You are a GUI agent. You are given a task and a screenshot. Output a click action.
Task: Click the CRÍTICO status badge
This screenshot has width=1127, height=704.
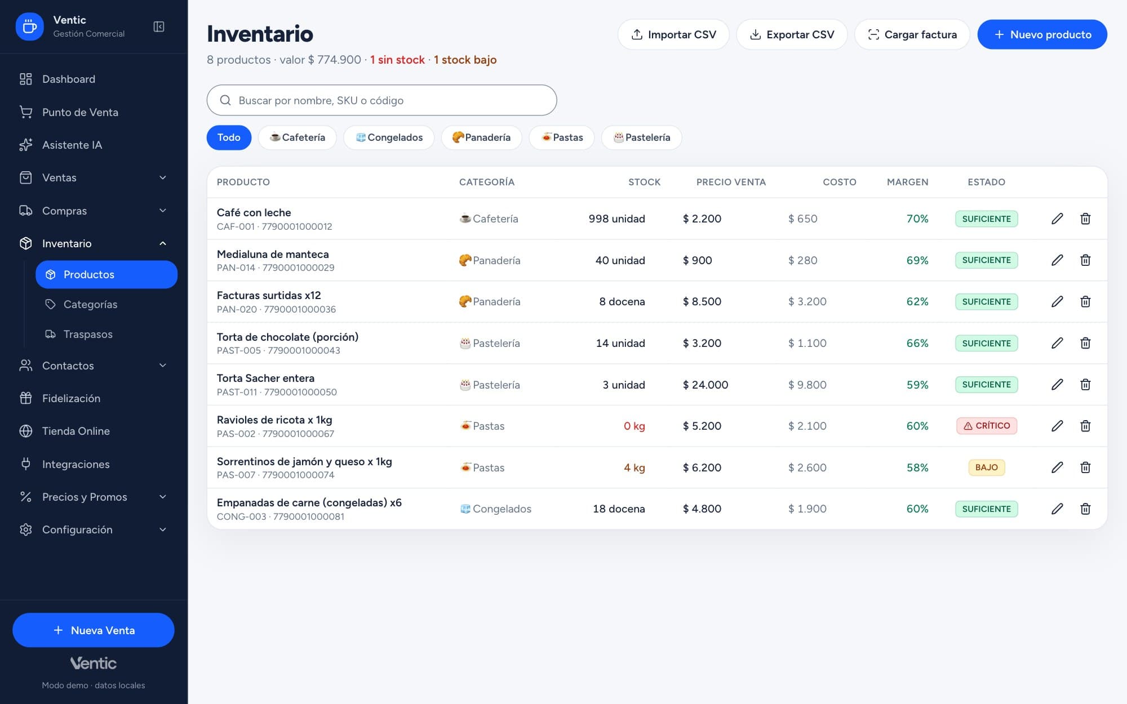(987, 426)
